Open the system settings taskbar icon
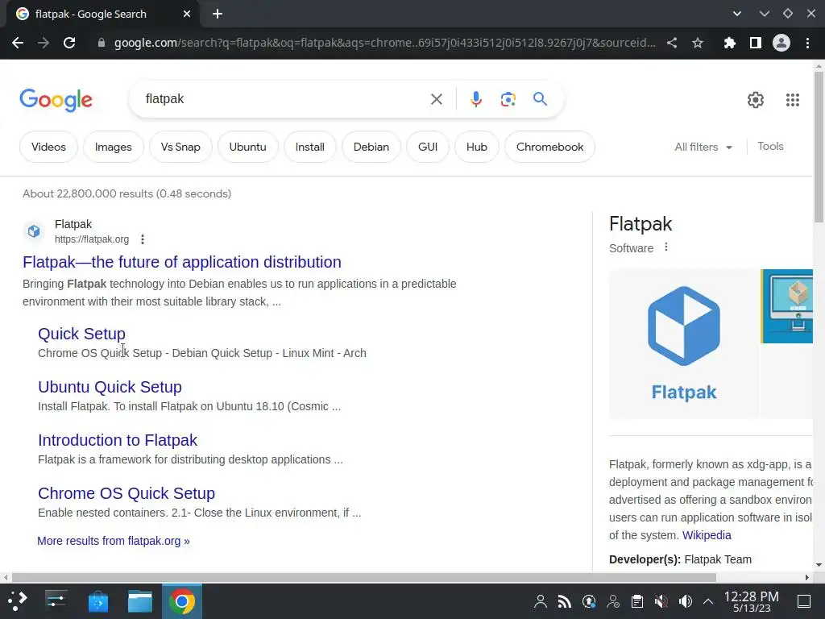The image size is (825, 619). 56,601
